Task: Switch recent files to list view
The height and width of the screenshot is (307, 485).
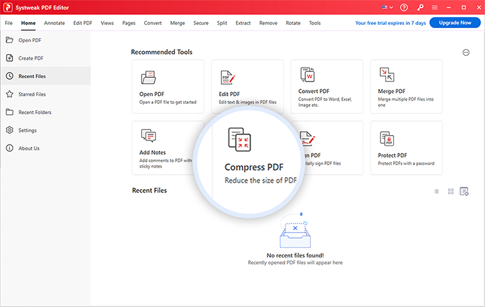Action: pyautogui.click(x=436, y=192)
